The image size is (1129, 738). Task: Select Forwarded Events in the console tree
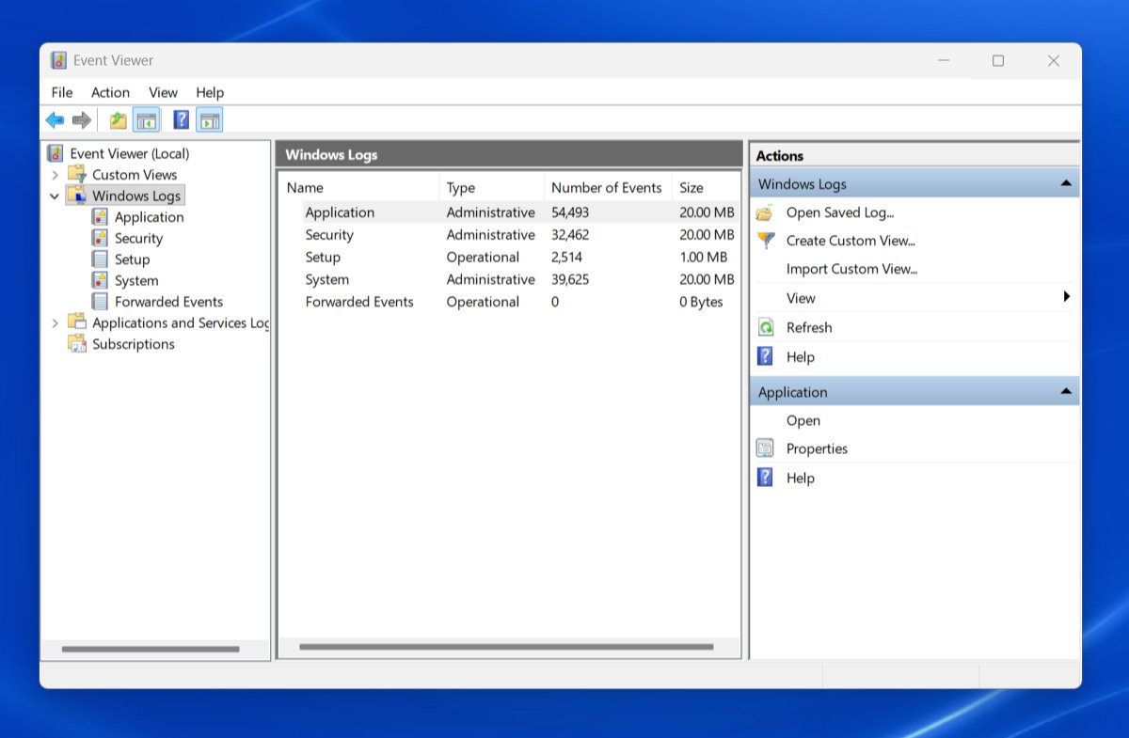tap(168, 302)
